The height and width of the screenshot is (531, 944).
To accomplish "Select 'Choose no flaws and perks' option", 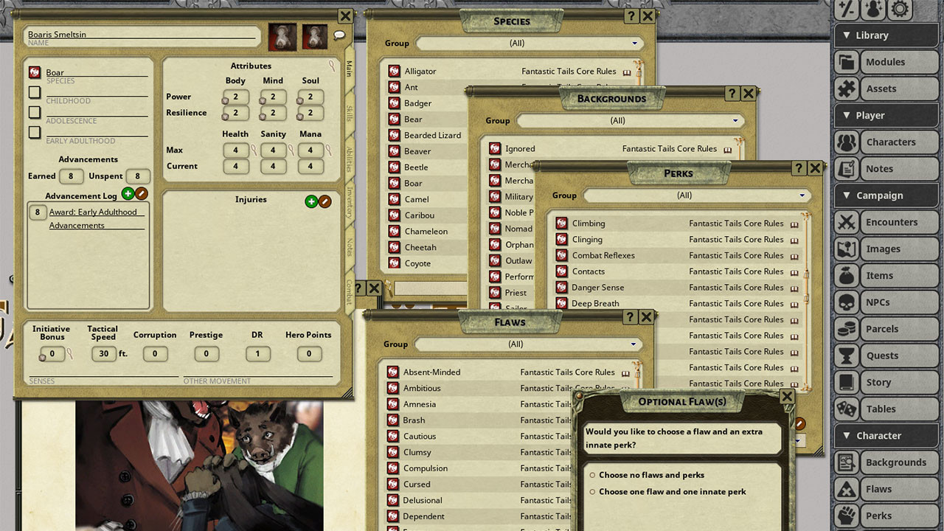I will (592, 476).
